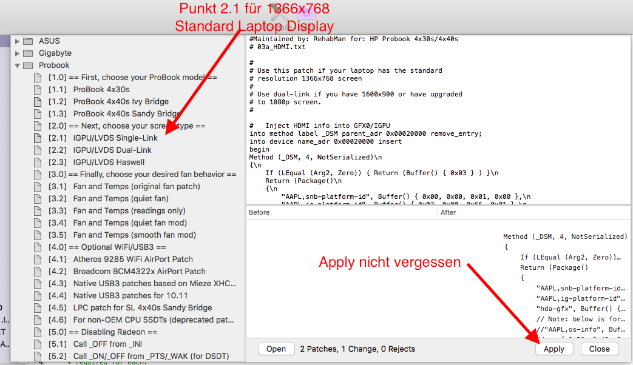Click file icon for Broadcom BCM4322x patch
Viewport: 633px width, 365px height.
38,271
